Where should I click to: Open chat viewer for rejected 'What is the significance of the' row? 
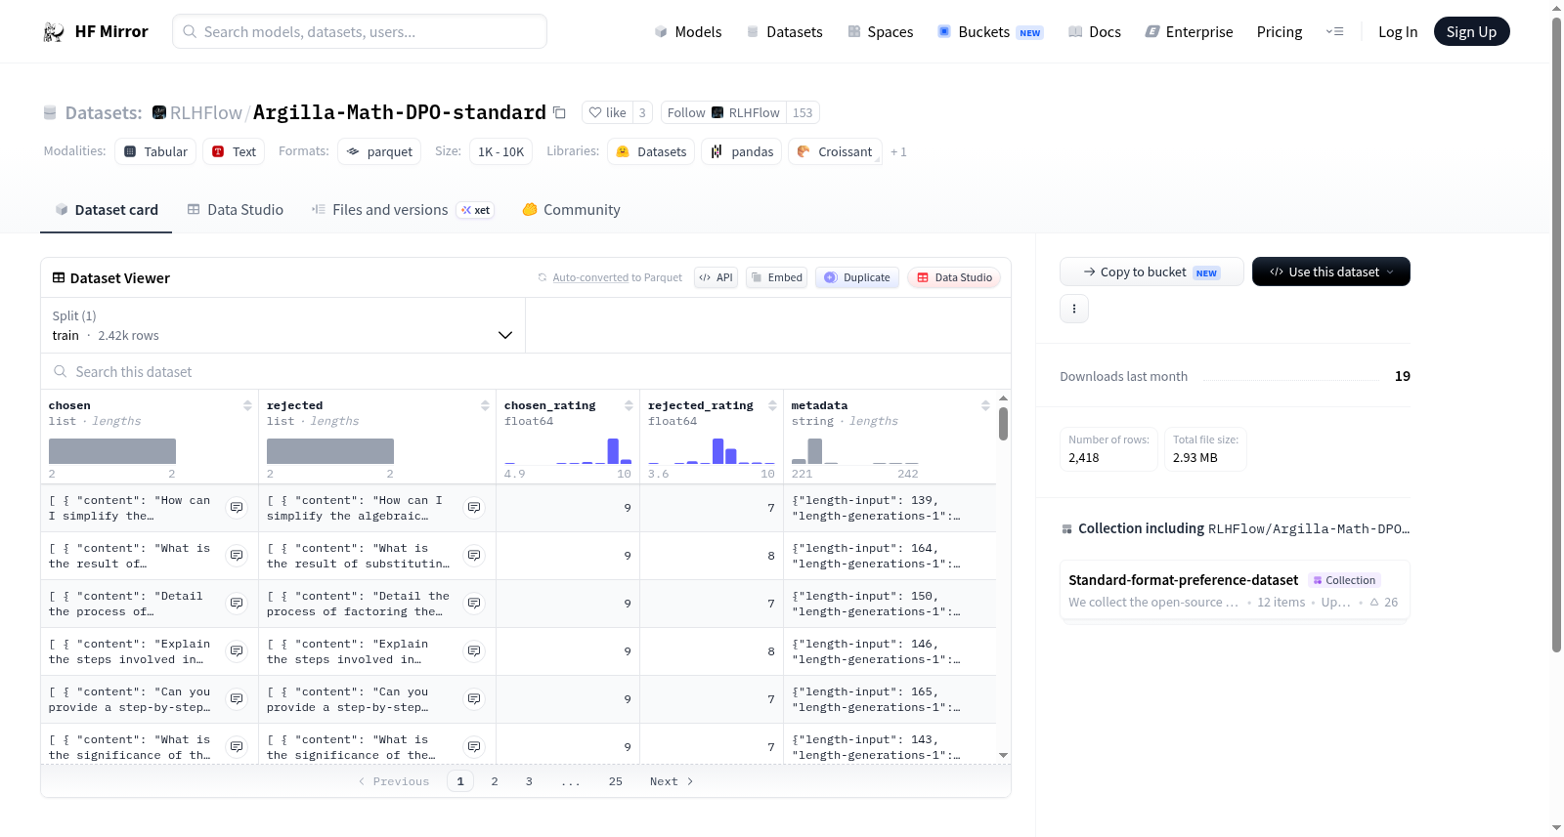pyautogui.click(x=474, y=747)
